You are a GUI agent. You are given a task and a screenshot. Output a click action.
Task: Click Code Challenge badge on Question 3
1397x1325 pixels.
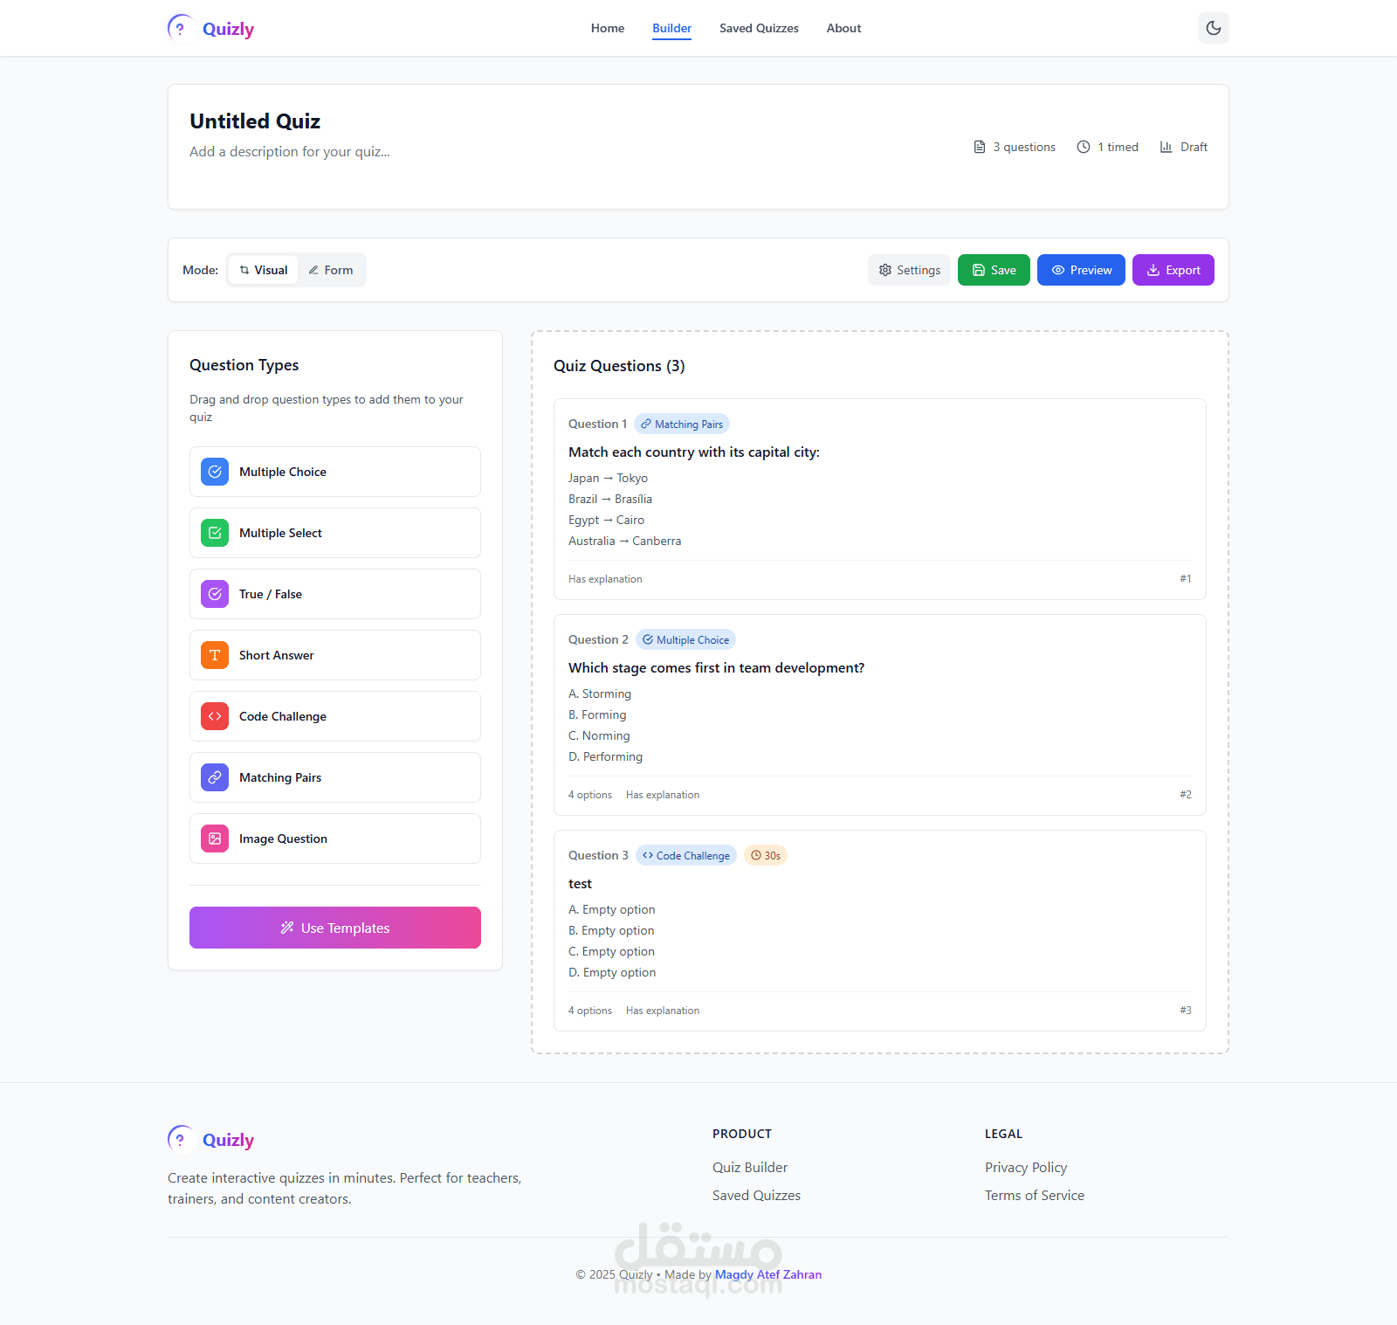pyautogui.click(x=686, y=855)
